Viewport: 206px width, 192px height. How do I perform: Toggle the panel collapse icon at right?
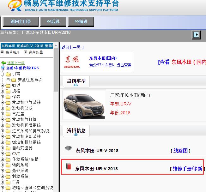197,35
